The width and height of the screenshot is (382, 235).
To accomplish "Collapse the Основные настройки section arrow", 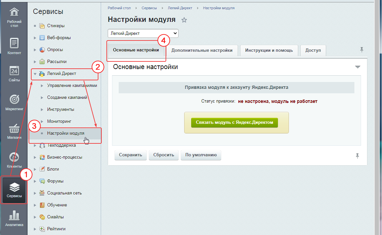I will point(357,67).
